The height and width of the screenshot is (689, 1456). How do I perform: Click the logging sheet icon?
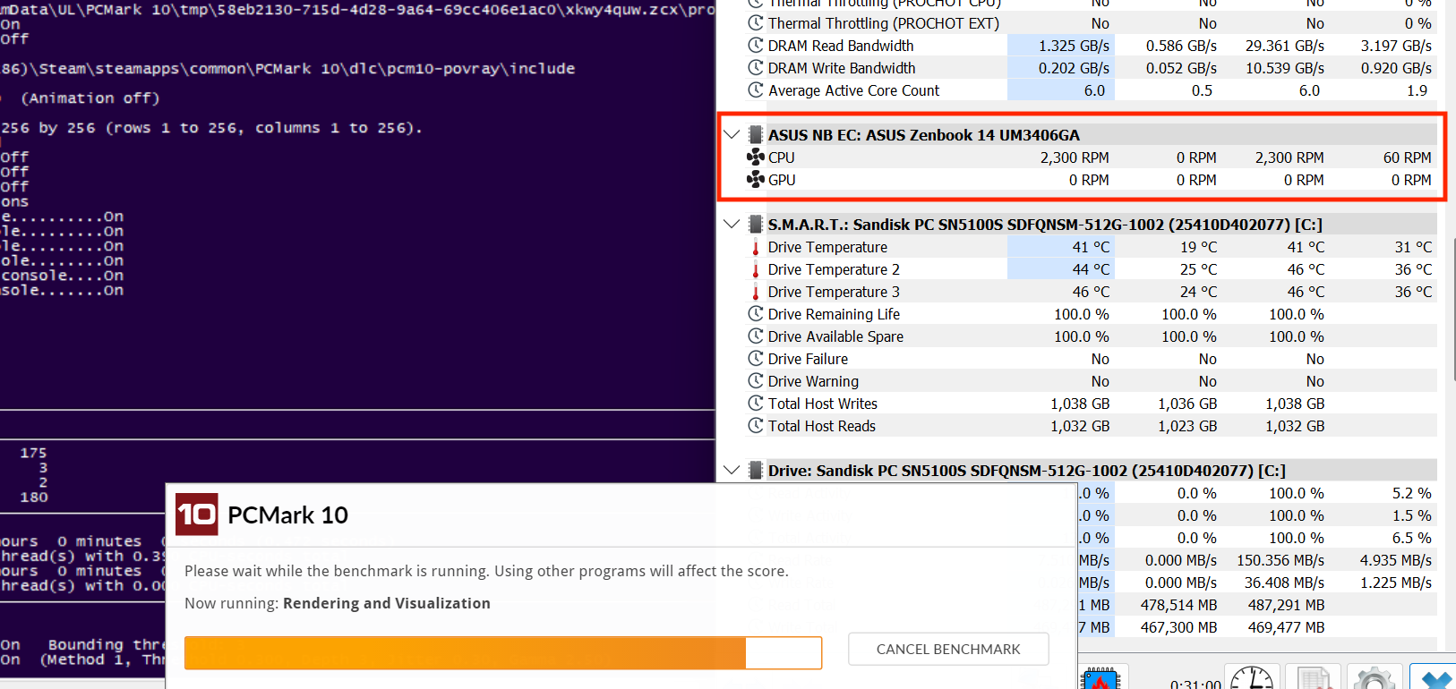pyautogui.click(x=1313, y=679)
